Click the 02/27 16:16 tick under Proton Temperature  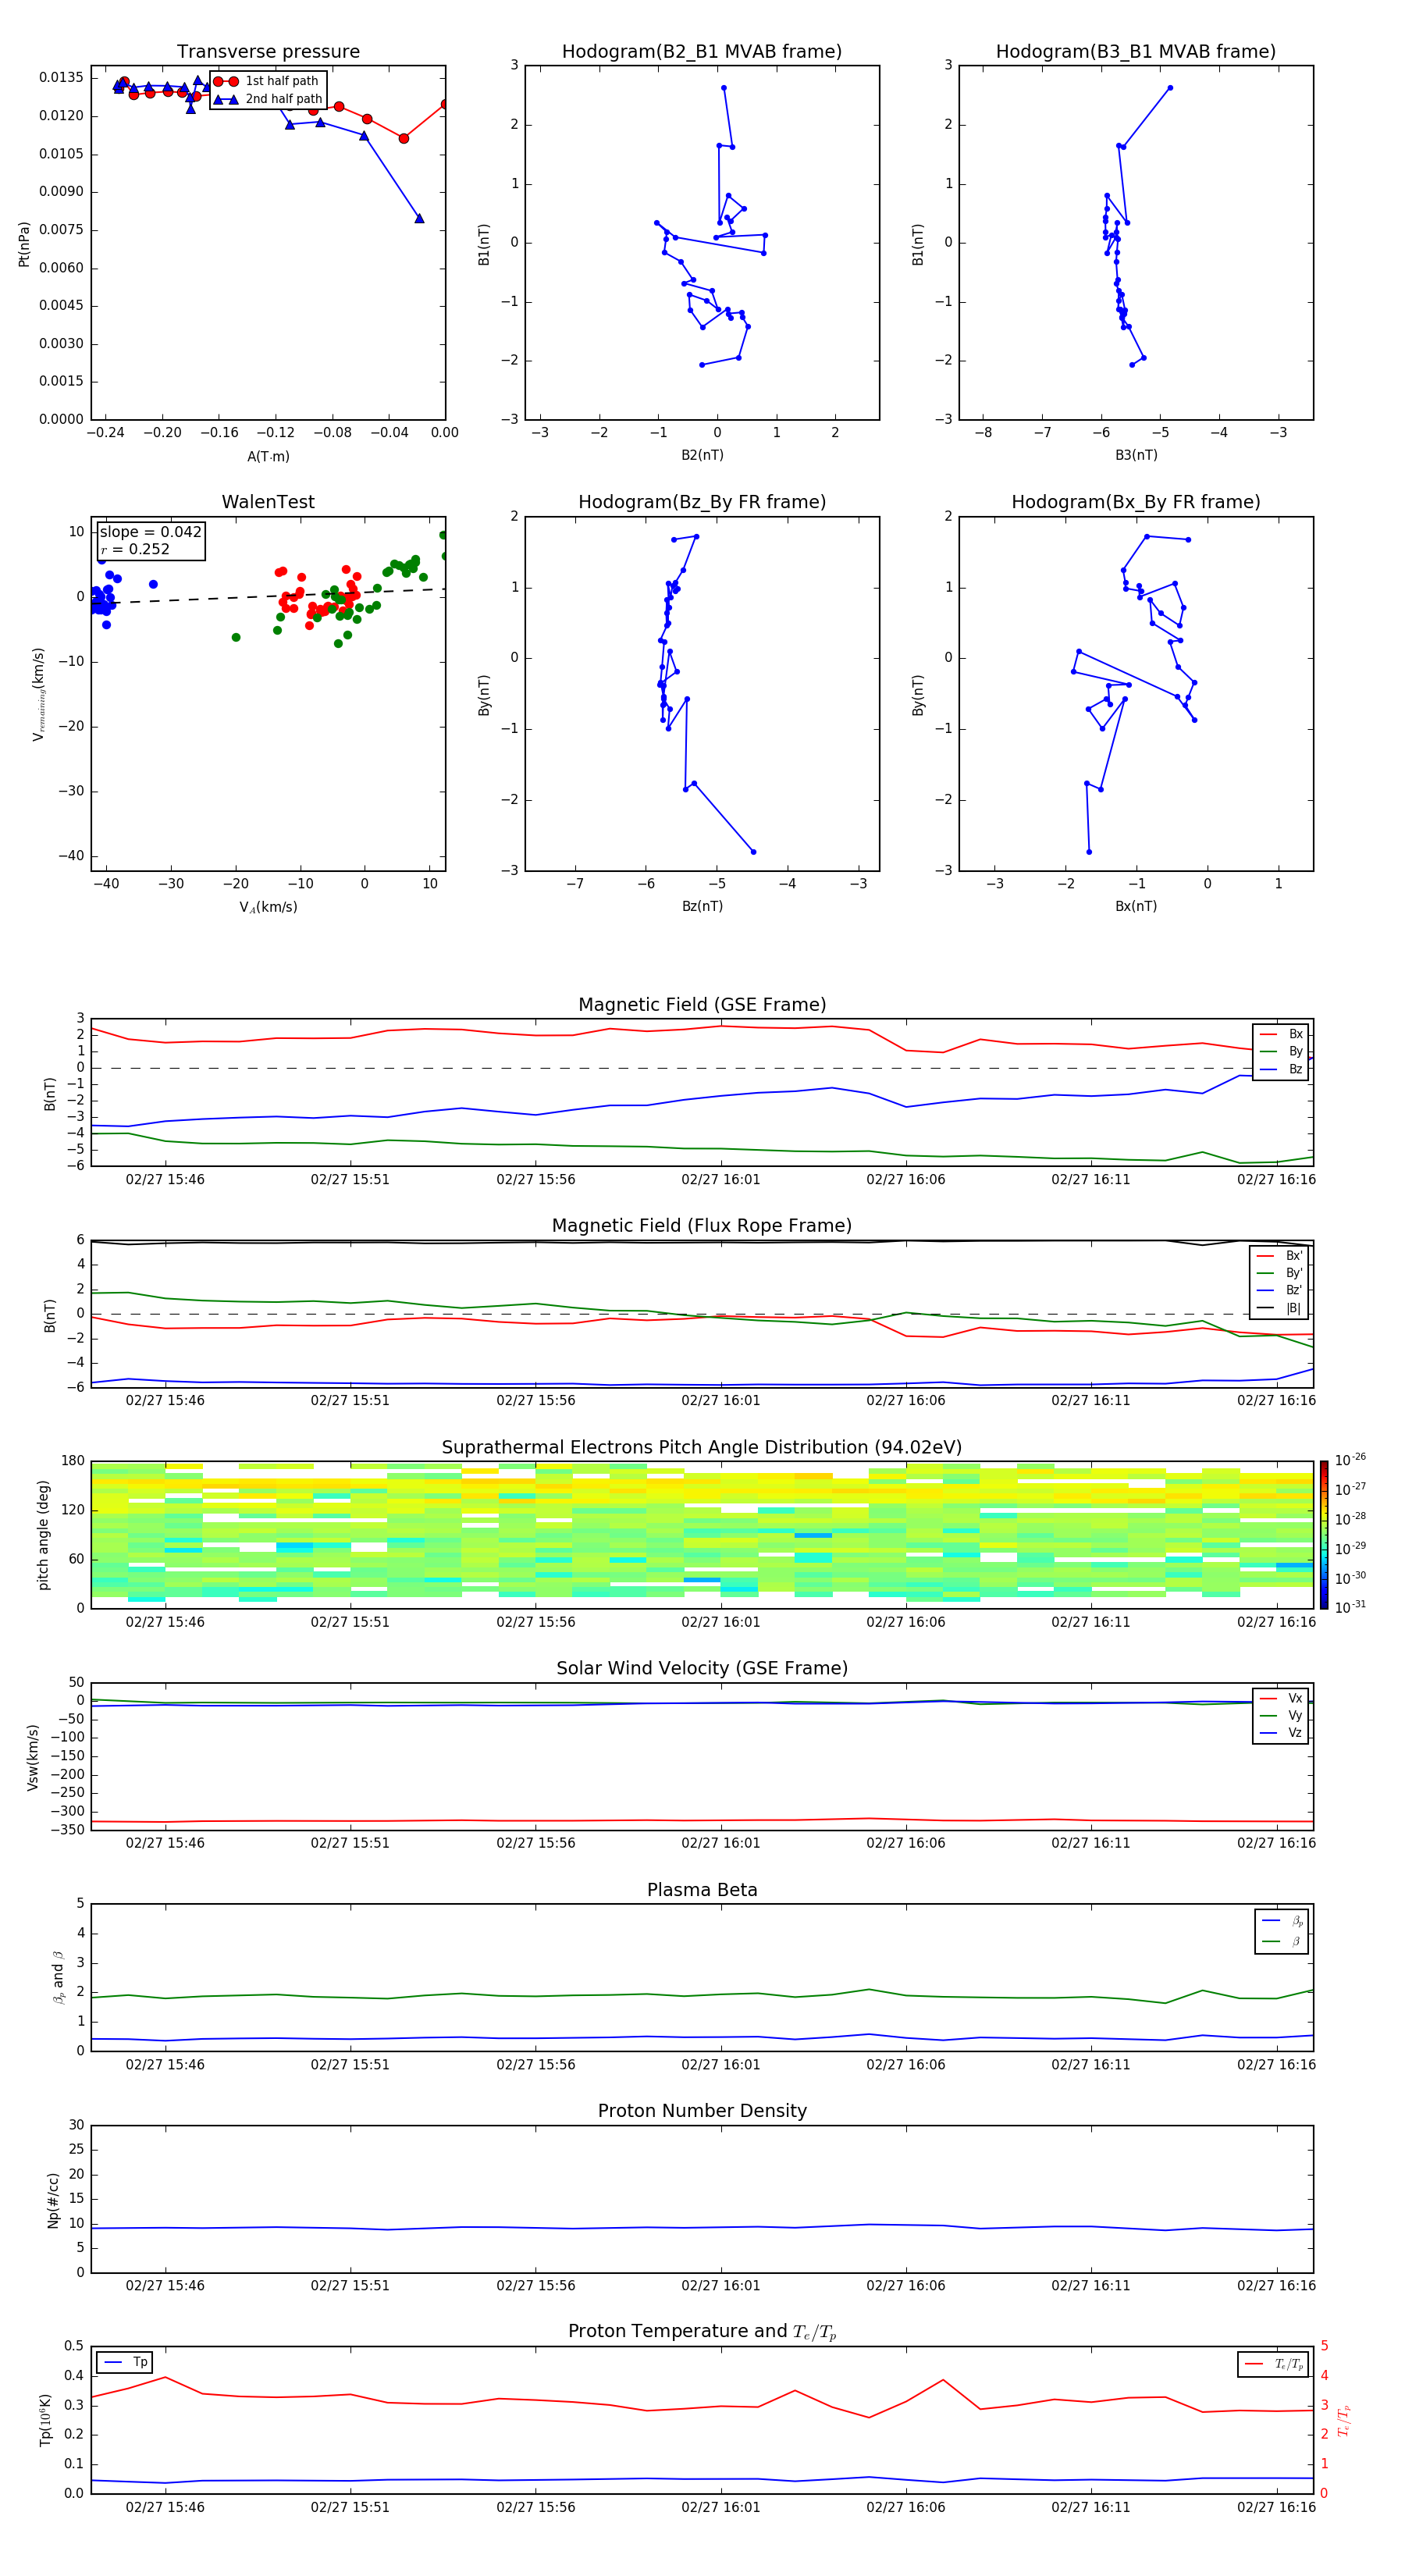click(1276, 2507)
